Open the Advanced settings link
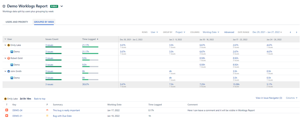 (229, 32)
